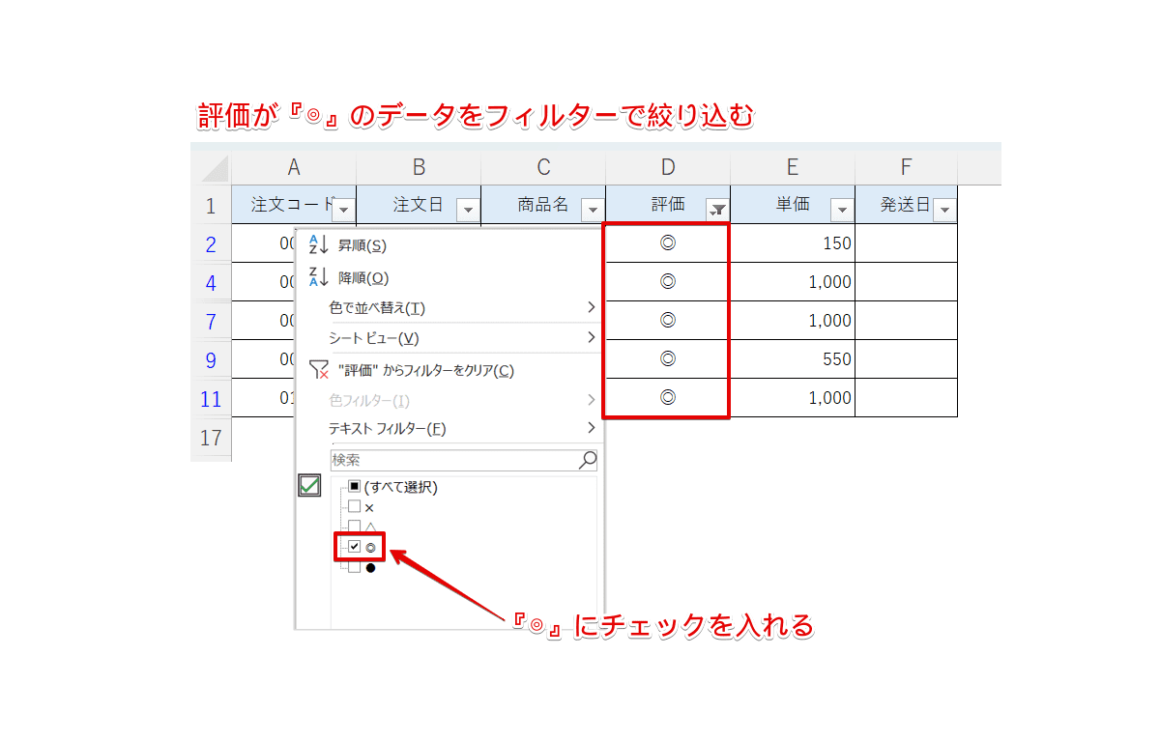Uncheck the ◎ rating checkbox
1160x741 pixels.
click(355, 547)
